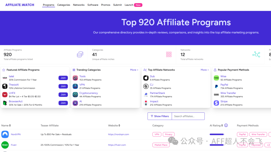Image resolution: width=271 pixels, height=152 pixels.
Task: Click the money bag icon beside Popular Payment Methods
Action: (215, 70)
